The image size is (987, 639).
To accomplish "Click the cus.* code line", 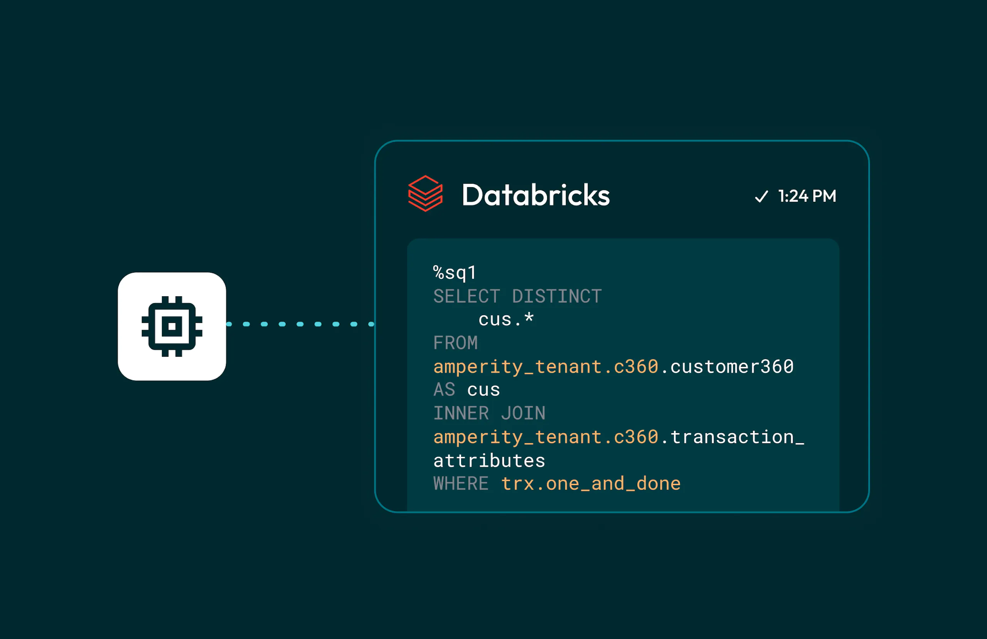I will 506,320.
